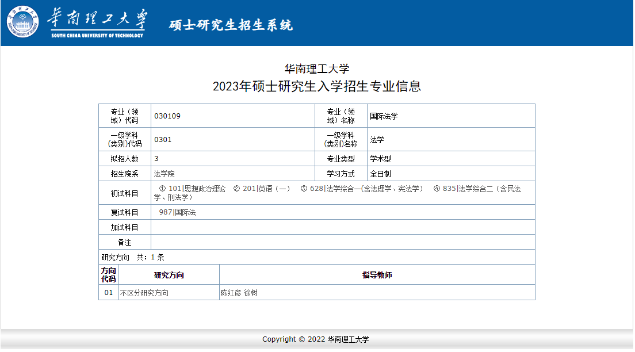The image size is (635, 352).
Task: Click the 一级学科(类别)名称 label cell
Action: click(341, 139)
